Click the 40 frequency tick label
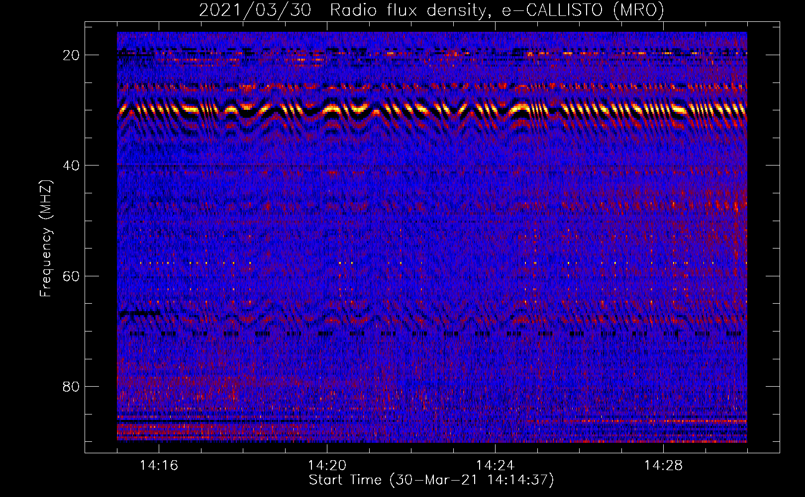This screenshot has width=805, height=497. 72,166
